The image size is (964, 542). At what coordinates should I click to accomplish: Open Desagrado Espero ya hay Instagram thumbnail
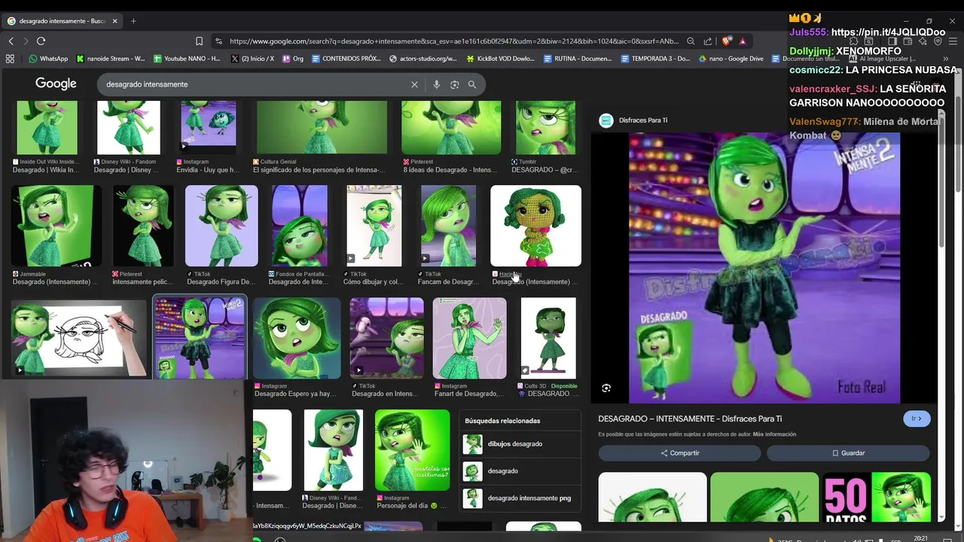point(297,338)
